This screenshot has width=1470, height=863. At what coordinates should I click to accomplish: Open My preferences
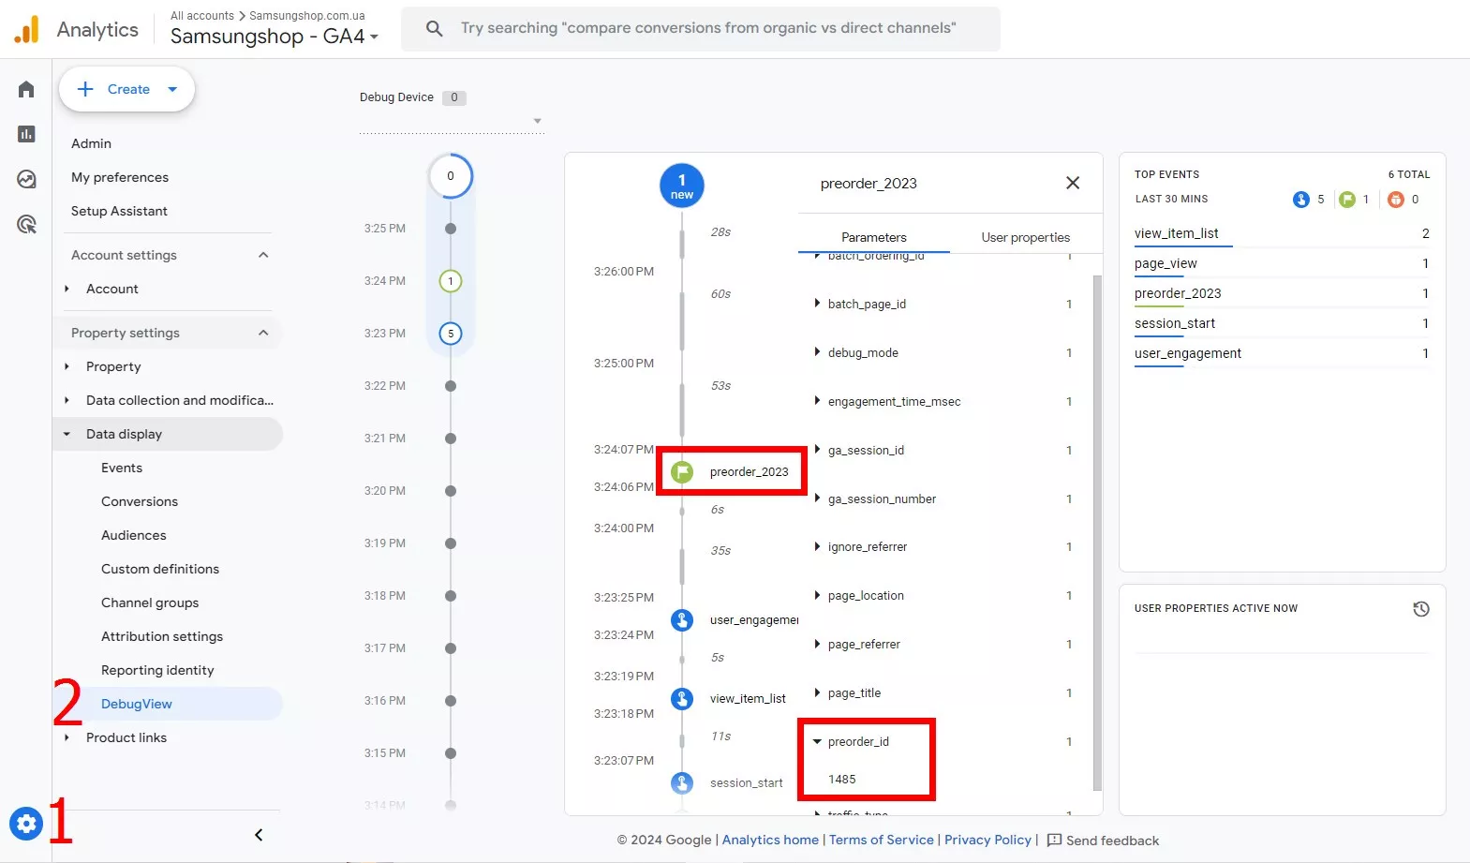point(120,177)
